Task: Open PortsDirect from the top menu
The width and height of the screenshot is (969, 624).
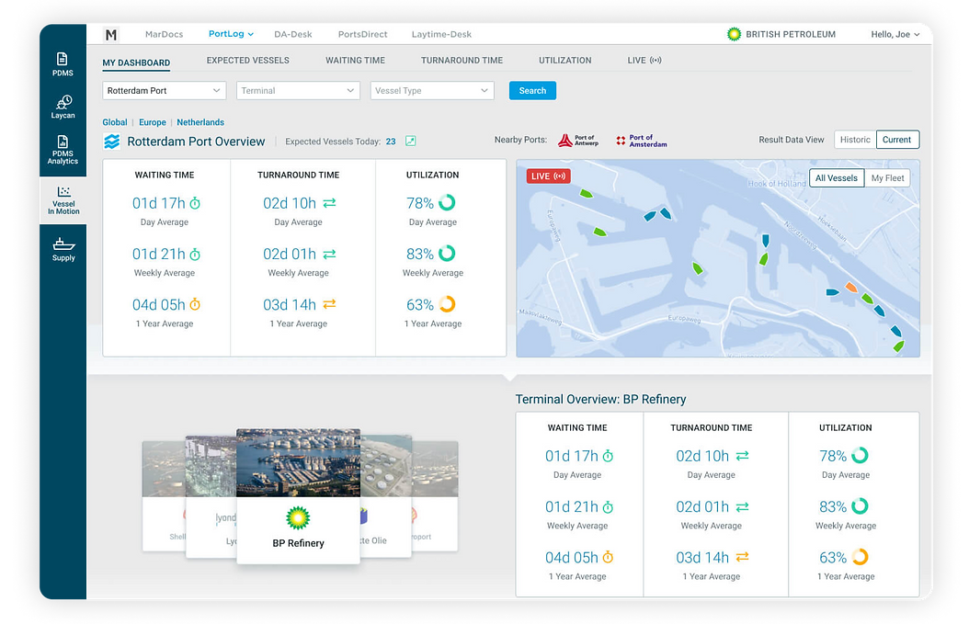Action: 363,35
